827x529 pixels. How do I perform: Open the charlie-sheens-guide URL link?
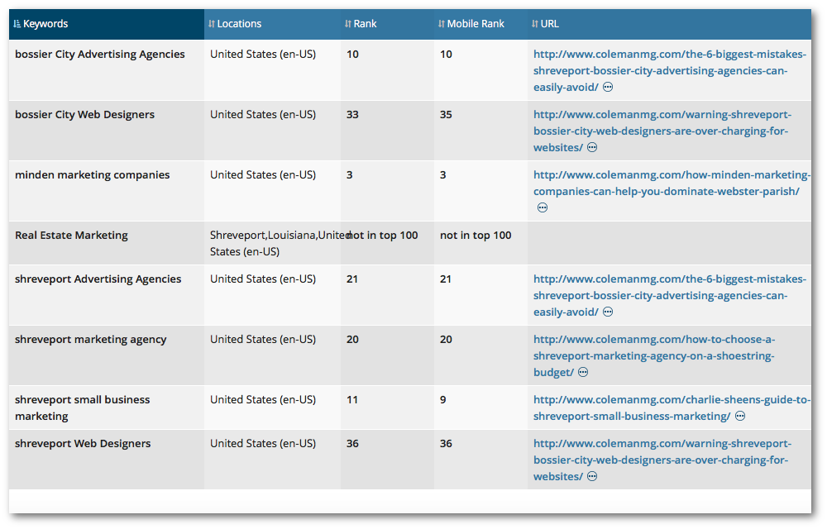(672, 407)
